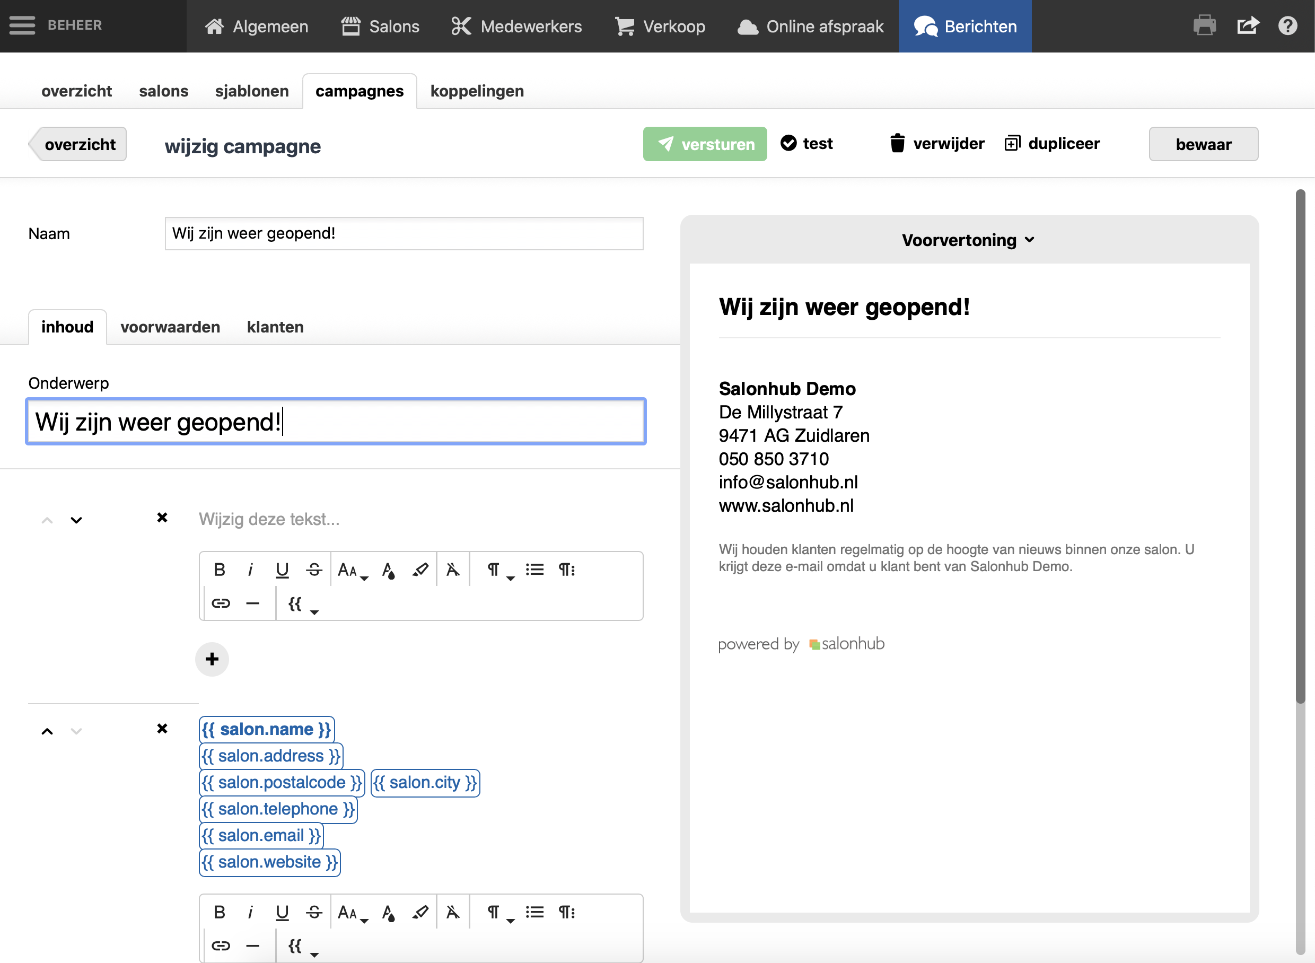Click the text color icon in first toolbar
Viewport: 1315px width, 963px height.
(x=388, y=570)
